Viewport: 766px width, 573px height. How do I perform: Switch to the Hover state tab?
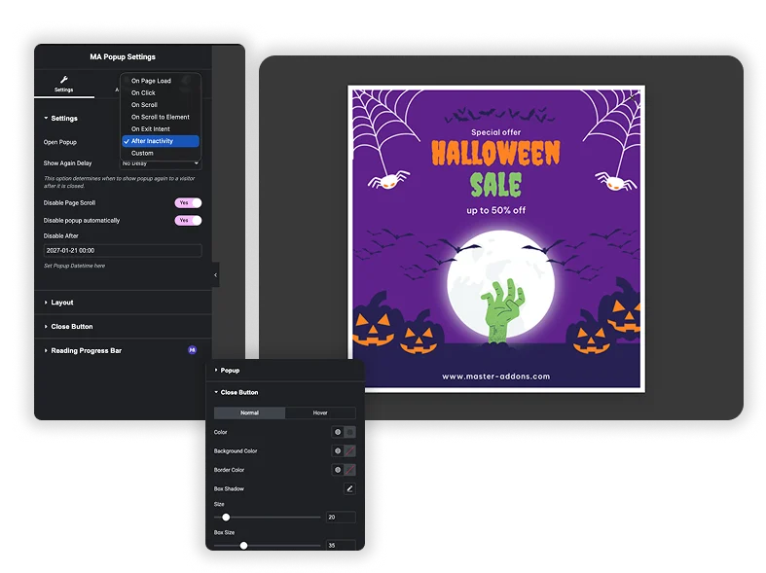[x=320, y=412]
